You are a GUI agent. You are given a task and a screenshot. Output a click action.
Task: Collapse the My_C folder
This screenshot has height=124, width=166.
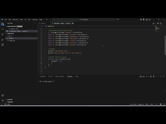[7, 36]
